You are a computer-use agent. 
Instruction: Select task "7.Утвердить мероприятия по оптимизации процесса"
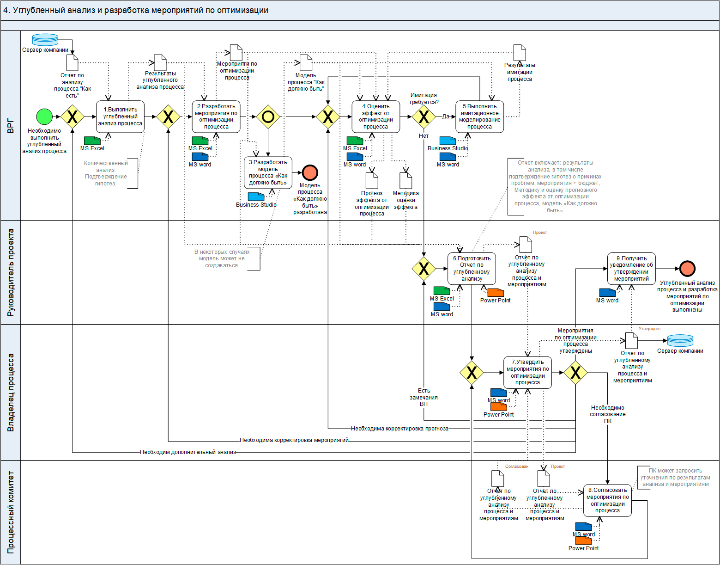[x=527, y=372]
